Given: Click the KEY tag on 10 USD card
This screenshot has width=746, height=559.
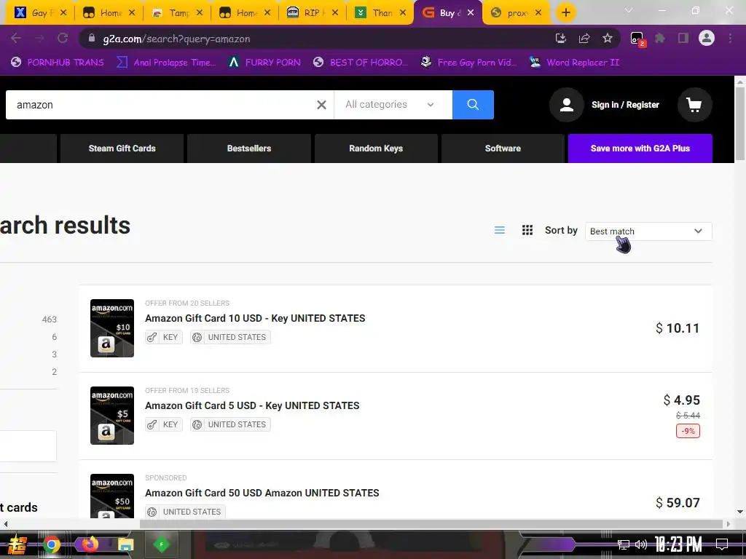Looking at the screenshot, I should pos(164,337).
